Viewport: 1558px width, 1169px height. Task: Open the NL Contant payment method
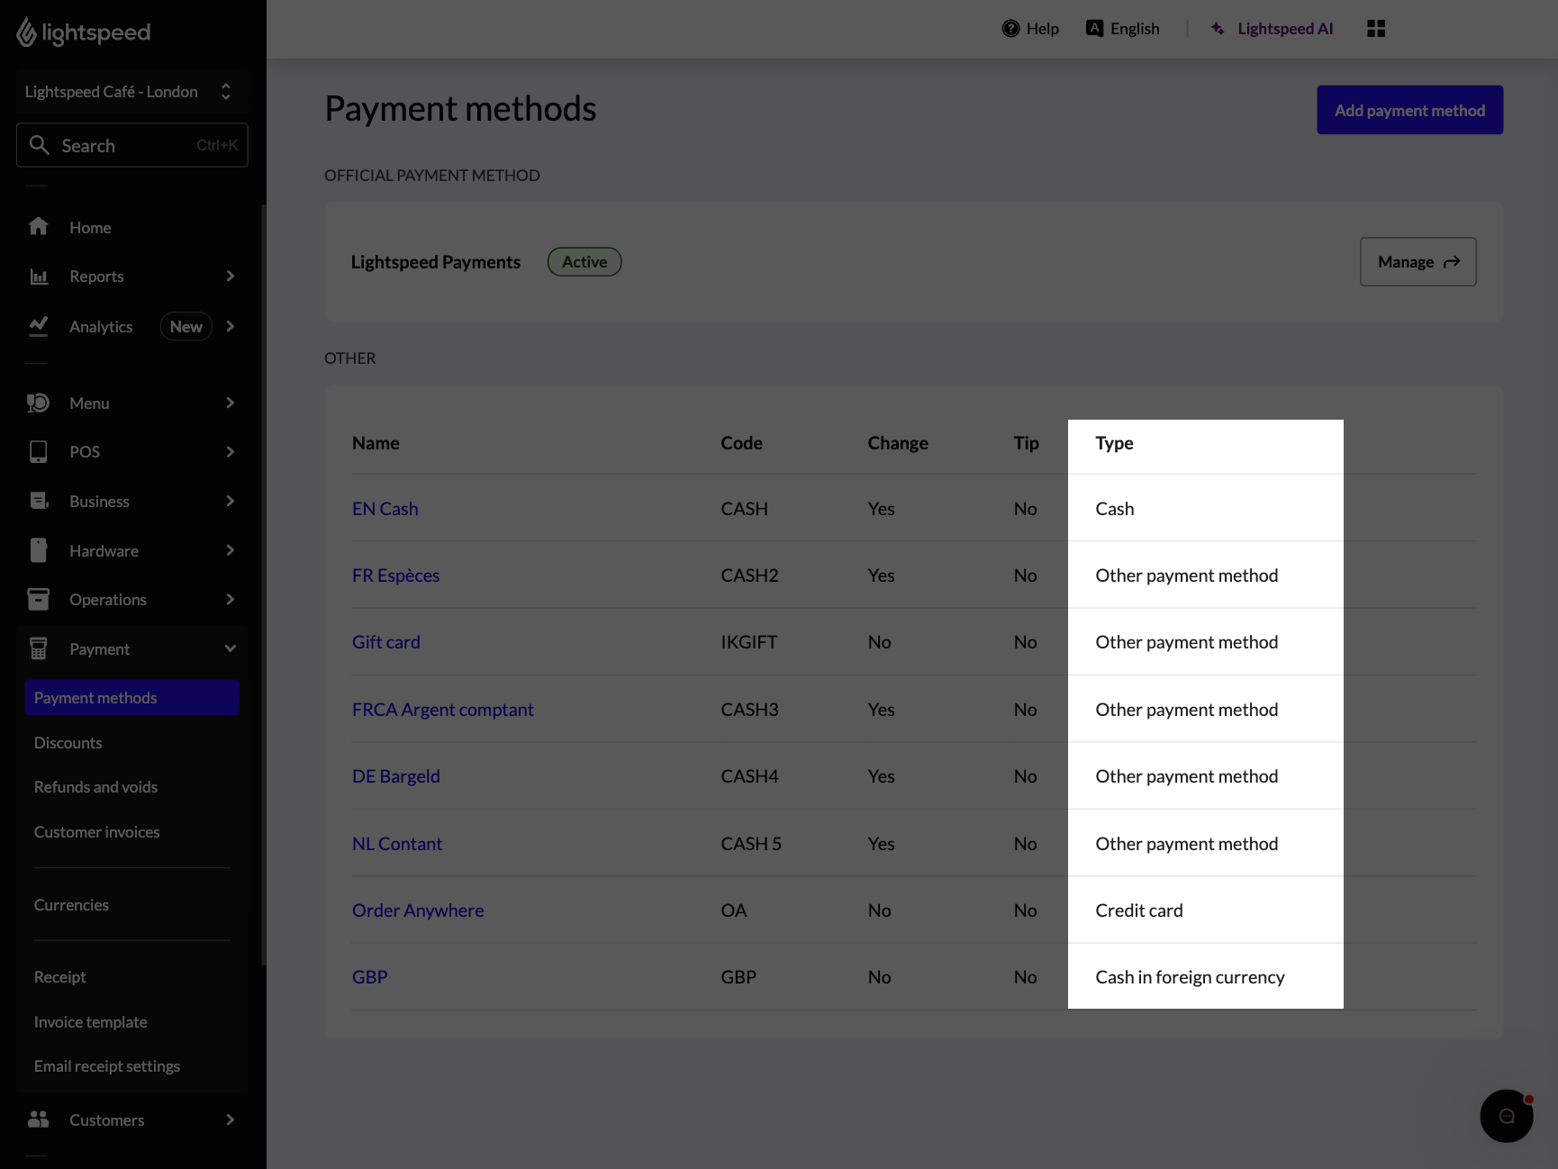pos(396,844)
